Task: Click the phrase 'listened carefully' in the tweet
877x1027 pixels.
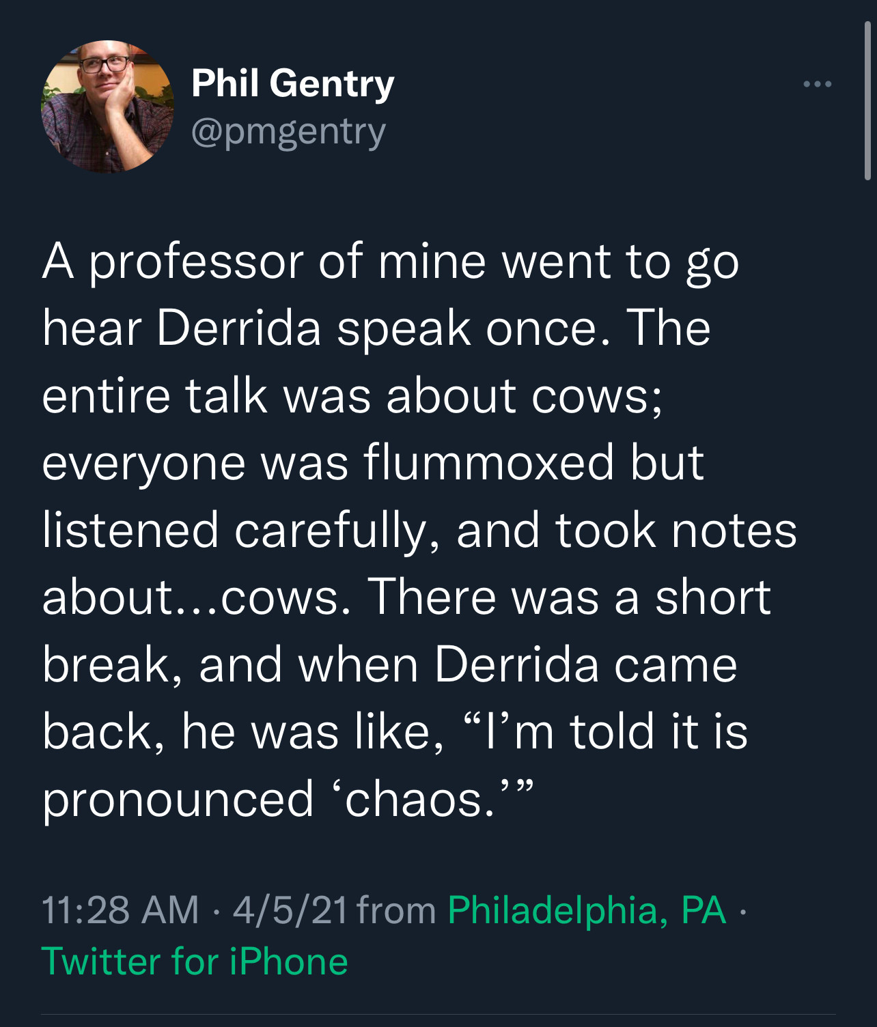Action: 234,531
